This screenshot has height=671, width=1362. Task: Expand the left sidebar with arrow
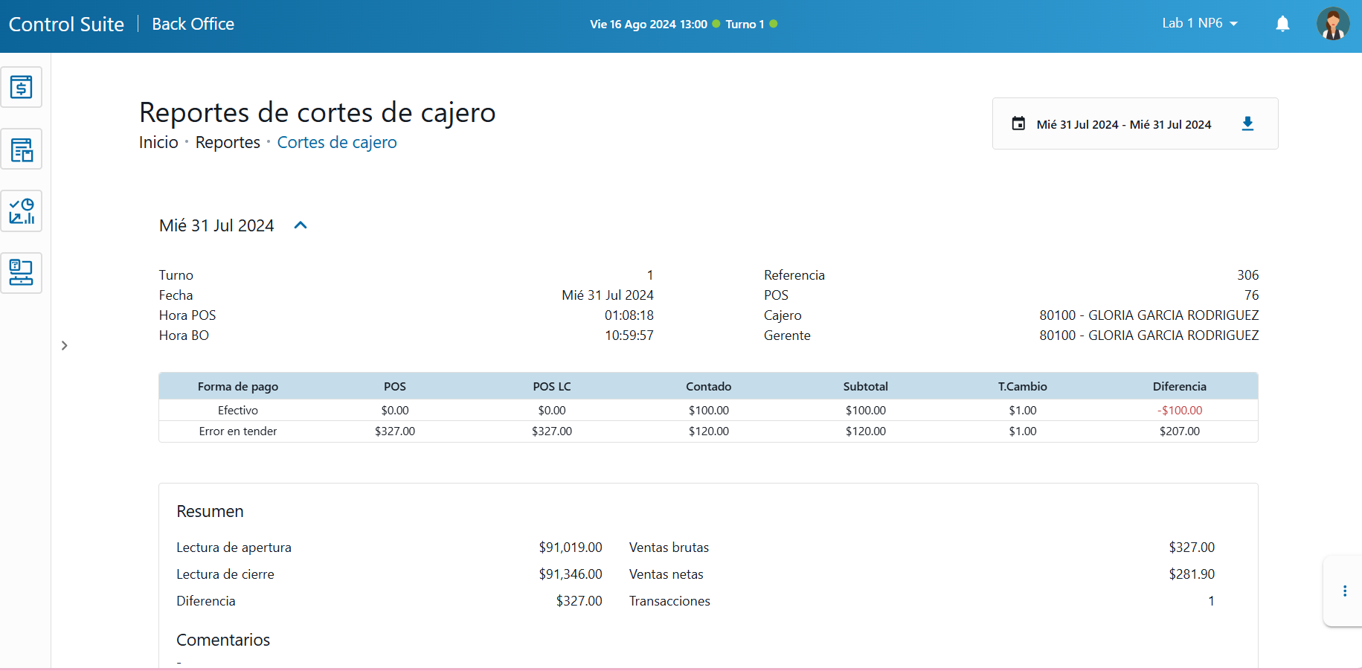[65, 345]
